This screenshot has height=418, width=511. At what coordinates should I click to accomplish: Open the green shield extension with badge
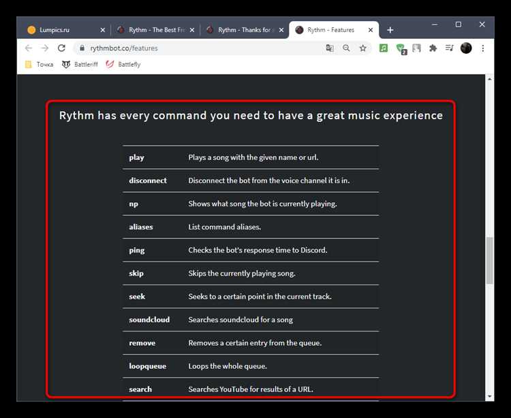(401, 48)
